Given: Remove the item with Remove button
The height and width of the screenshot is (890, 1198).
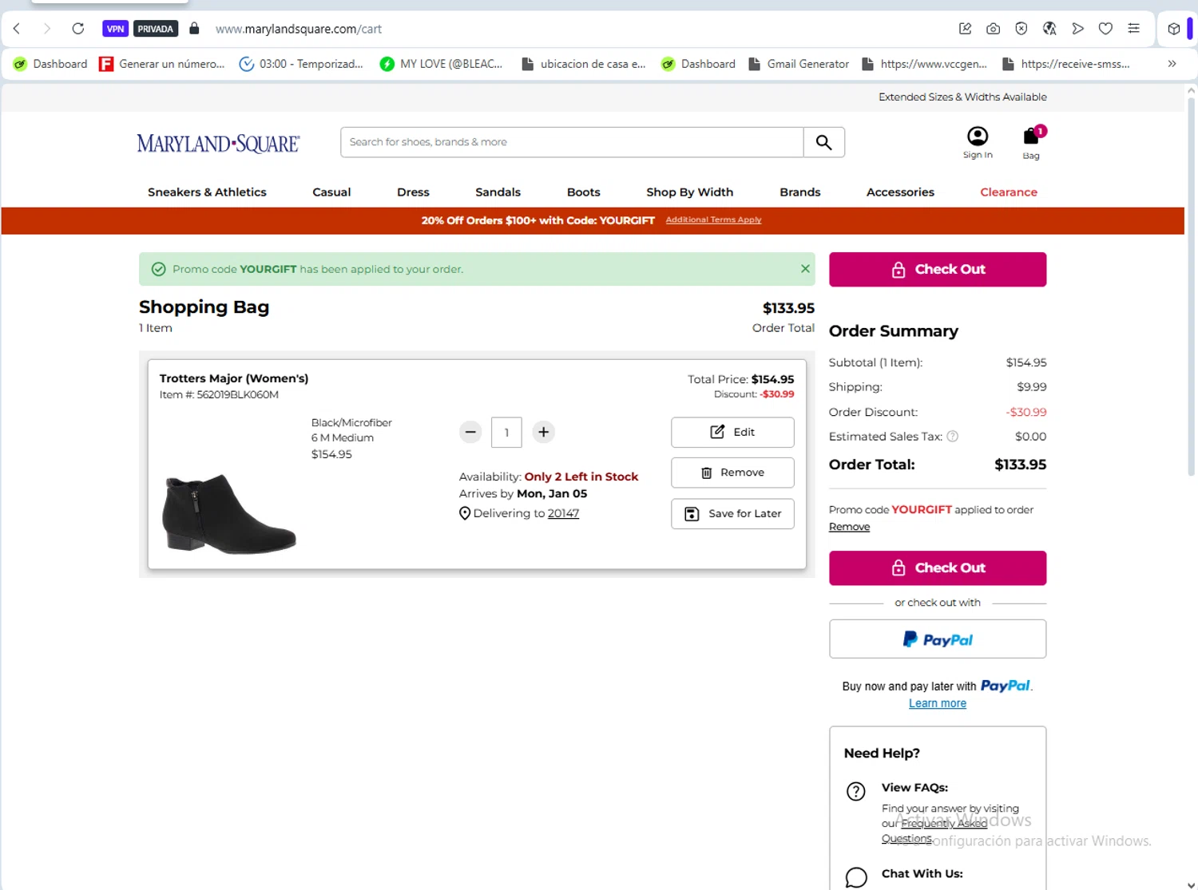Looking at the screenshot, I should pyautogui.click(x=732, y=473).
